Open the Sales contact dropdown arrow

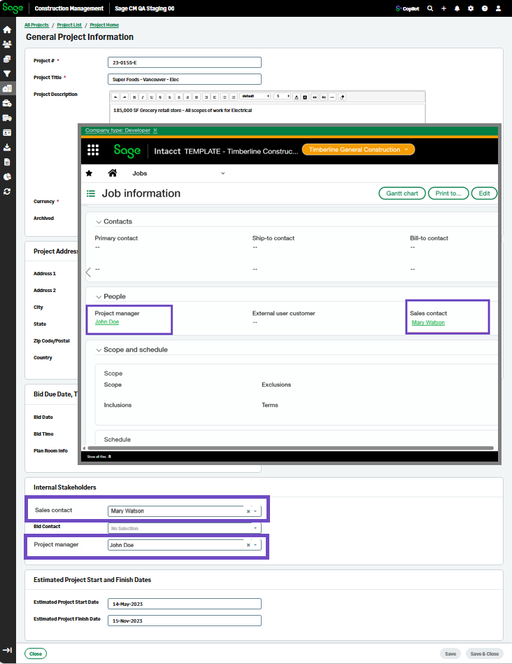[x=255, y=511]
